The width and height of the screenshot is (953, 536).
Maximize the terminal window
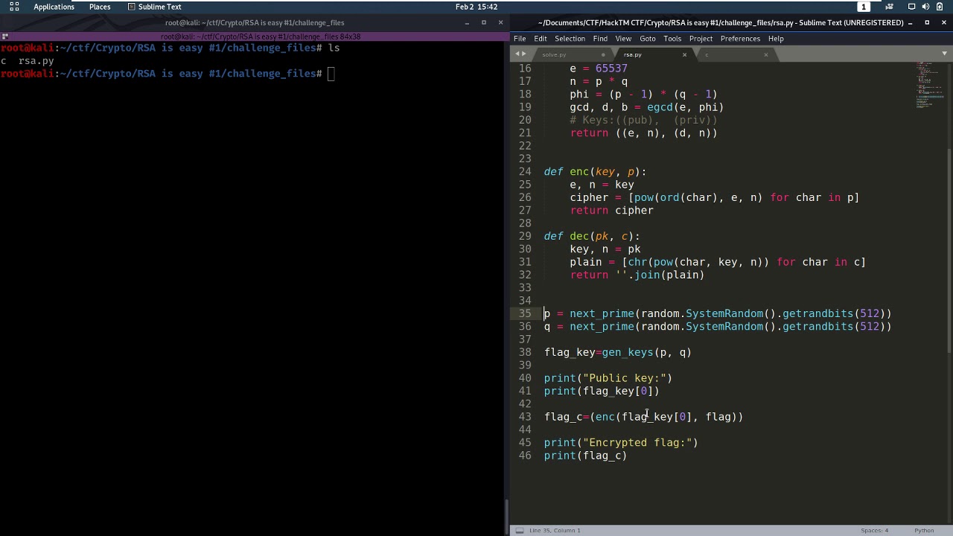coord(483,22)
